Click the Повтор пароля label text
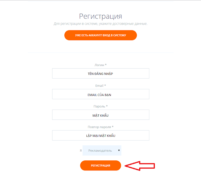Screen dimensions: 201x184 click(x=99, y=127)
